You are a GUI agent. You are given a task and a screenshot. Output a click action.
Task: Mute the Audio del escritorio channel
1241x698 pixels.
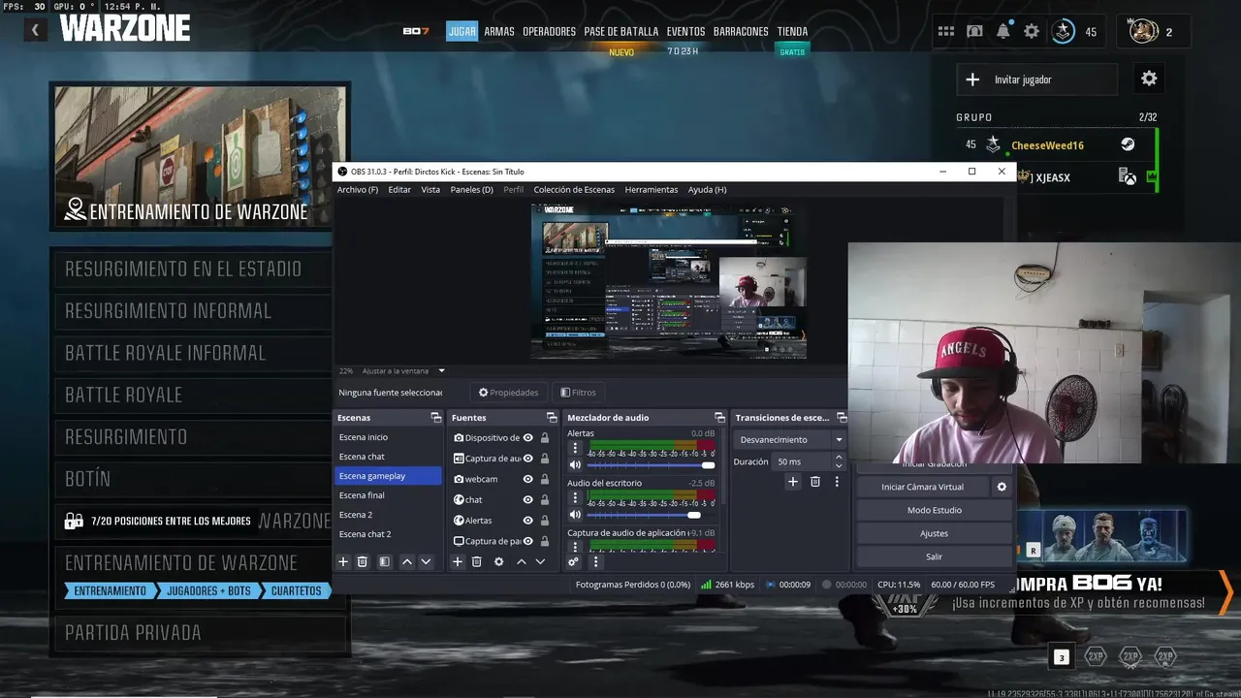click(575, 515)
